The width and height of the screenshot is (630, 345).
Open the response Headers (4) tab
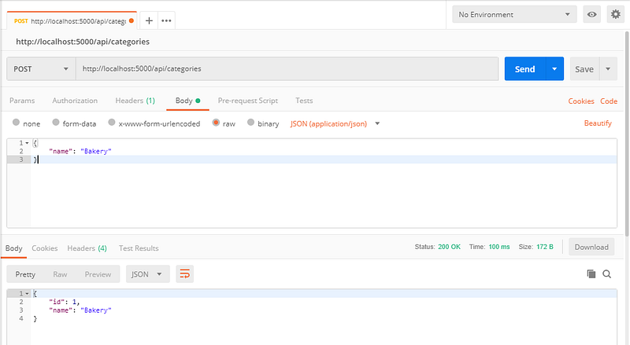pos(87,248)
